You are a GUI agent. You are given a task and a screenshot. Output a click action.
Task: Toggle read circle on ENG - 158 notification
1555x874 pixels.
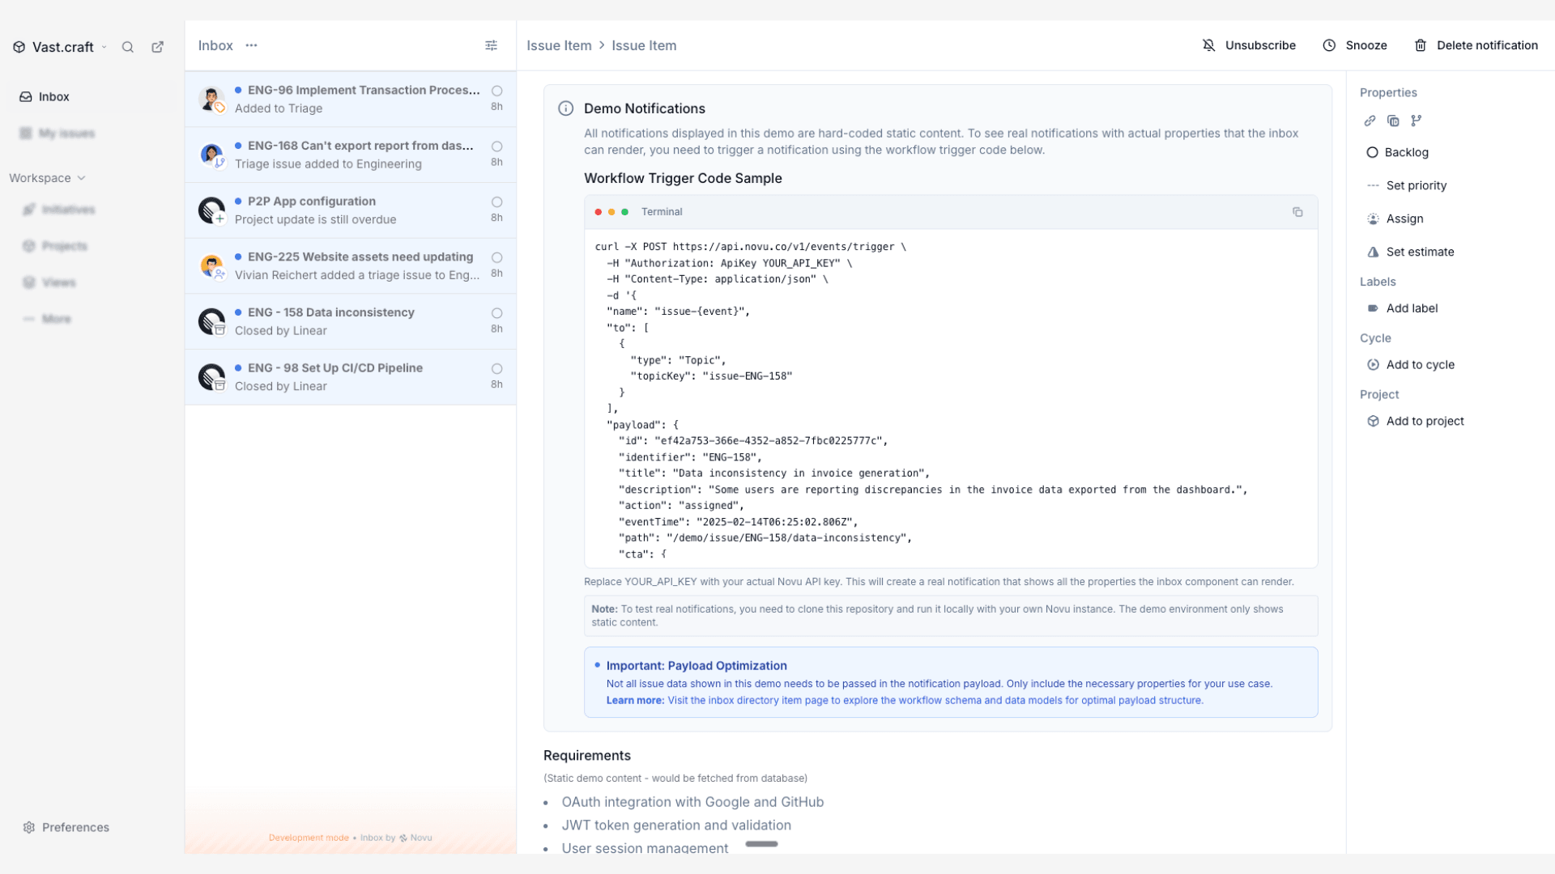tap(496, 313)
